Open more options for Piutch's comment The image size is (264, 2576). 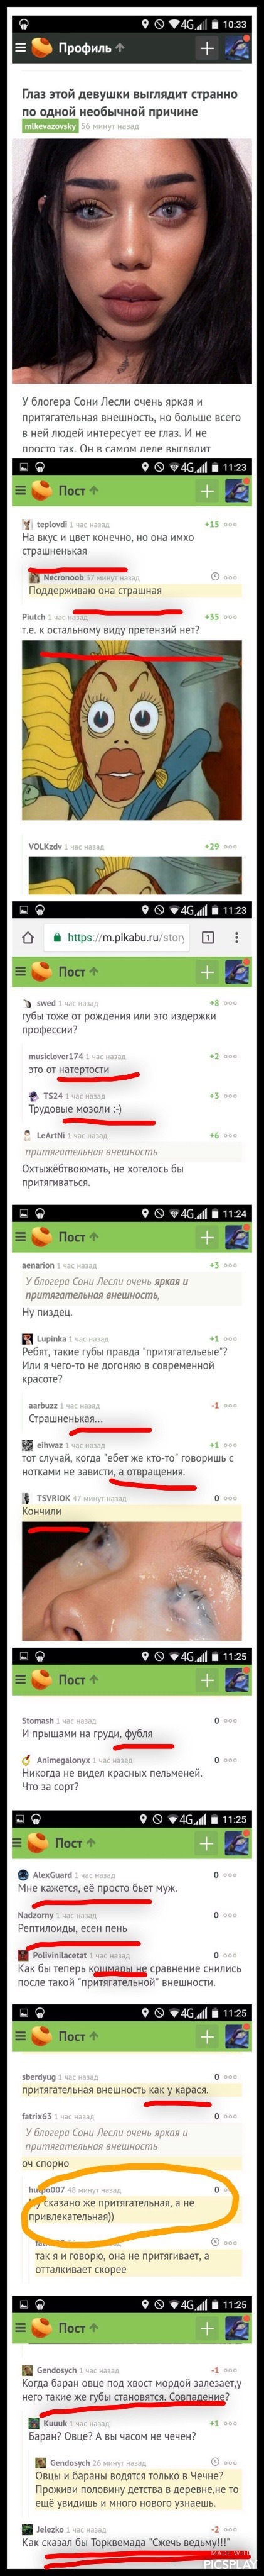[x=230, y=617]
